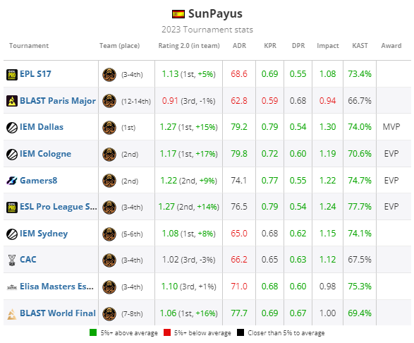Open the ESL Pro League S... link
This screenshot has height=343, width=414.
tap(59, 207)
